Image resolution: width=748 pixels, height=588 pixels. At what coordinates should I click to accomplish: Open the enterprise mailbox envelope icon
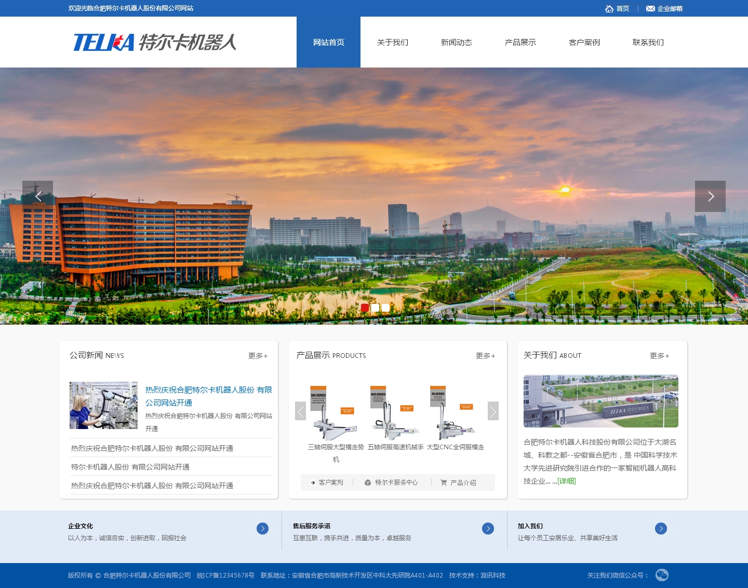click(x=650, y=9)
